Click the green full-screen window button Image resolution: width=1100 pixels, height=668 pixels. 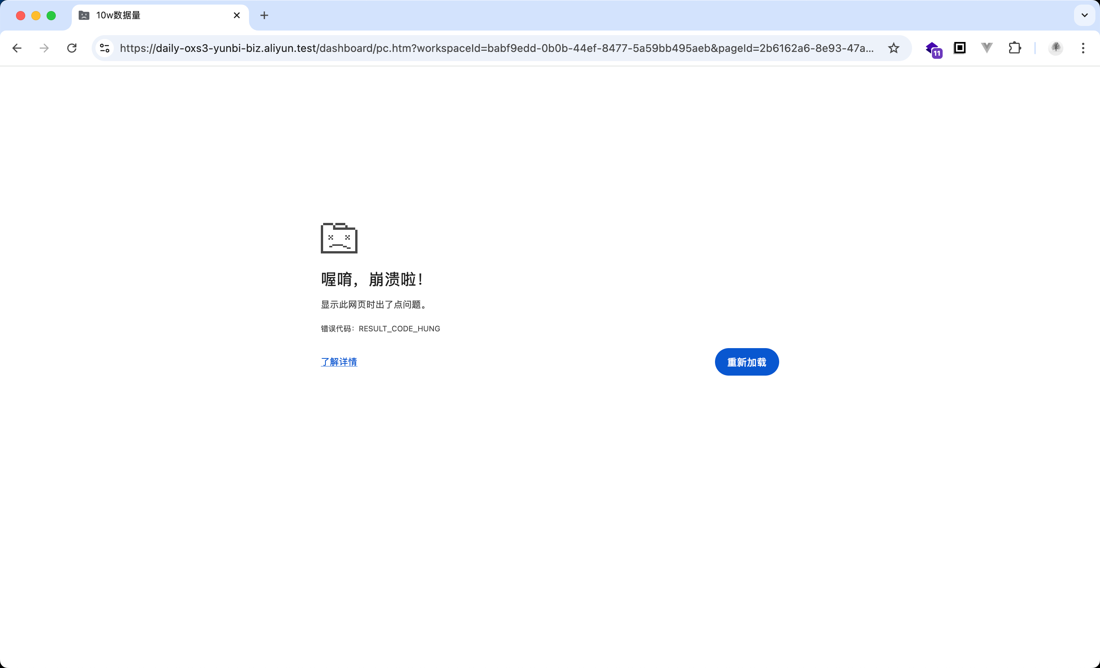tap(51, 16)
